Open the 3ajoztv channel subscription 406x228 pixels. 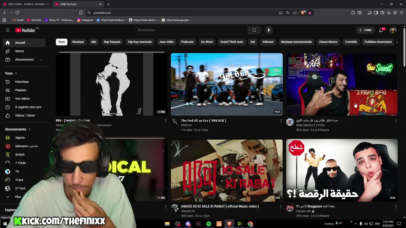24,138
